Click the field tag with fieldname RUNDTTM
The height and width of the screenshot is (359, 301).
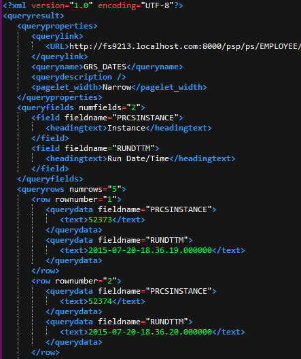point(95,148)
